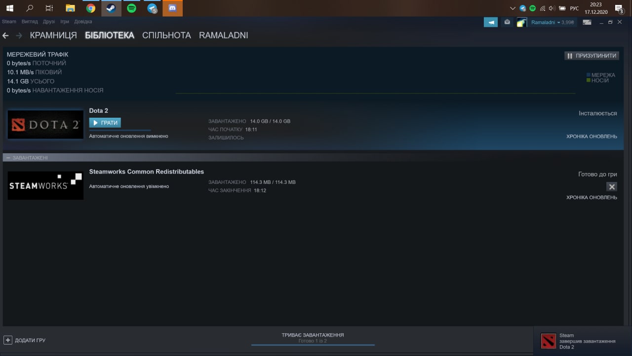This screenshot has width=632, height=356.
Task: Click the Dota 2 notification icon
Action: click(549, 341)
